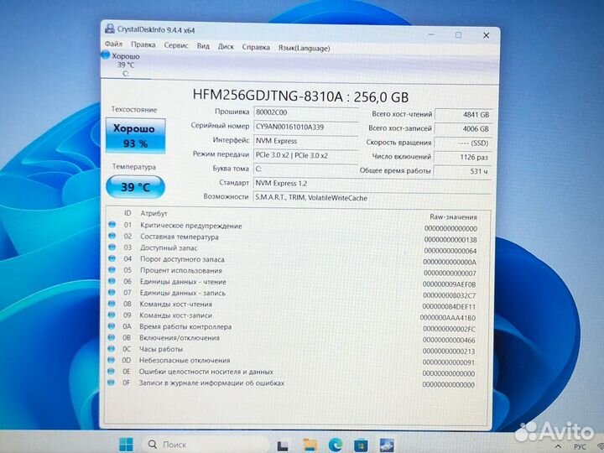
Task: Click status dot for attribute 02 Составная температура
Action: [x=112, y=236]
